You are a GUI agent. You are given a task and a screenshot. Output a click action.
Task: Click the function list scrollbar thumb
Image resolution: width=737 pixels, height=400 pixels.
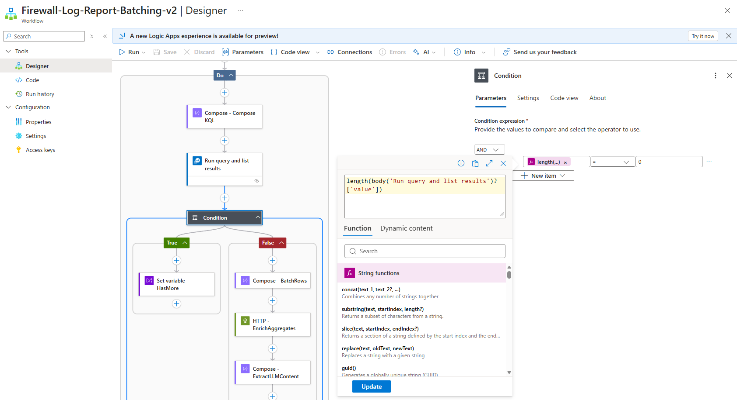(x=509, y=275)
